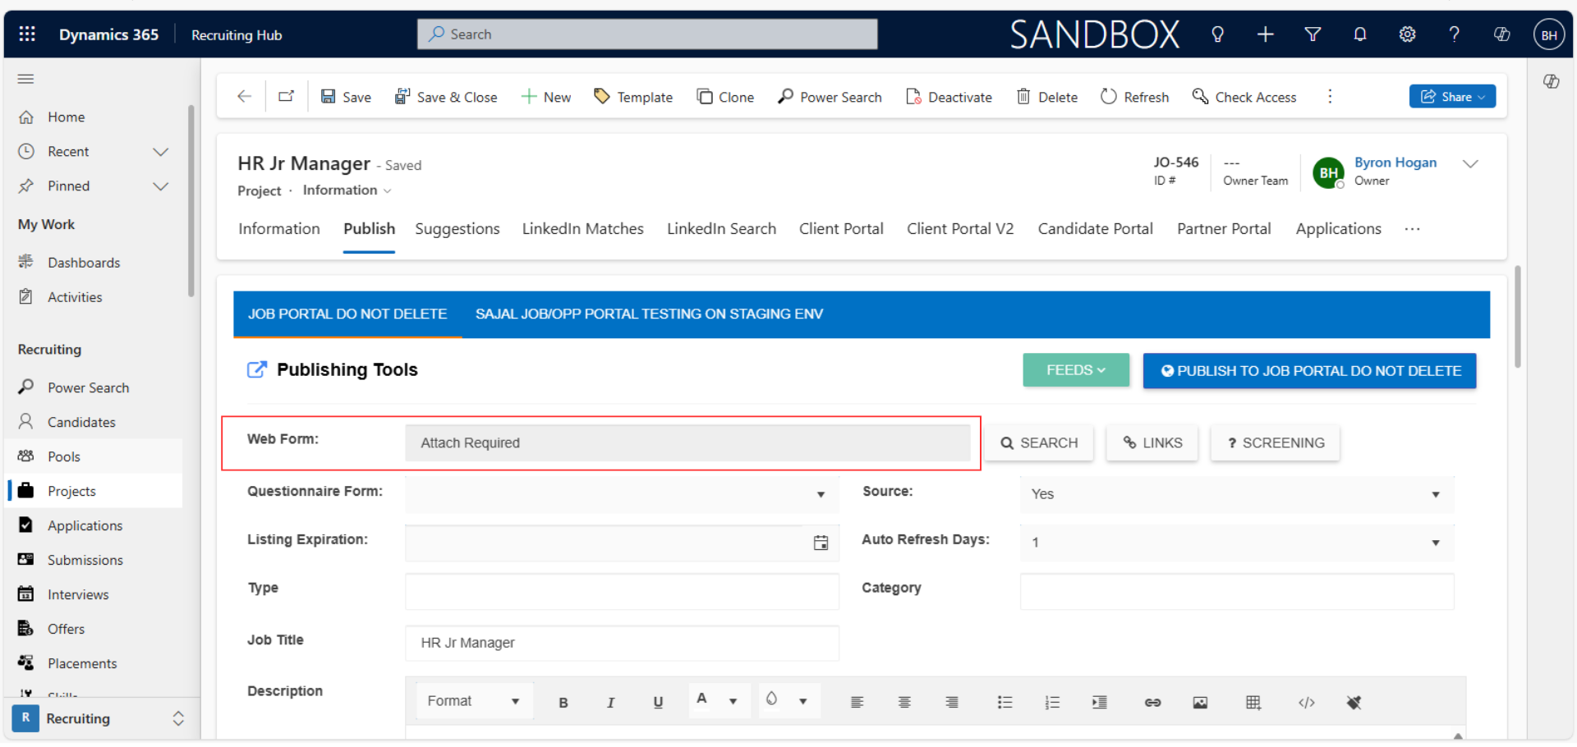Open Byron Hogan owner link
The image size is (1577, 747).
click(x=1395, y=163)
